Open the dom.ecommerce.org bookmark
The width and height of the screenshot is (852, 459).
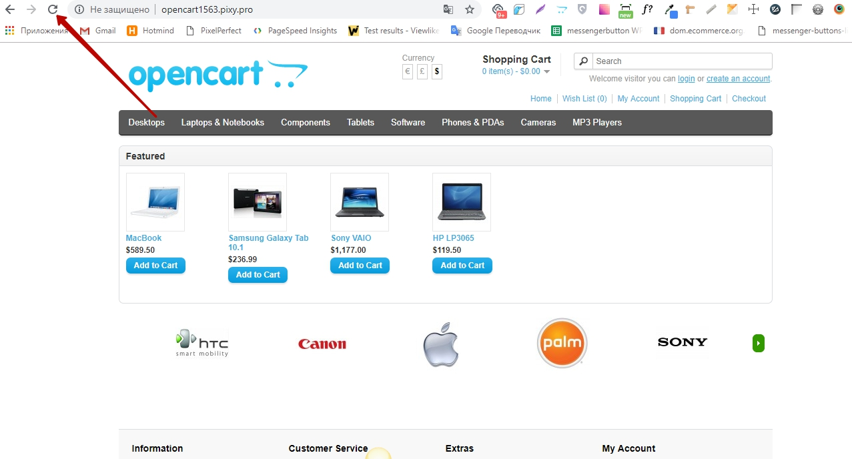click(698, 31)
